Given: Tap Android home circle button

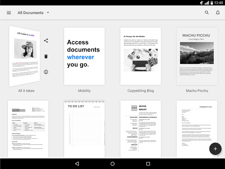Looking at the screenshot, I should pyautogui.click(x=112, y=164).
